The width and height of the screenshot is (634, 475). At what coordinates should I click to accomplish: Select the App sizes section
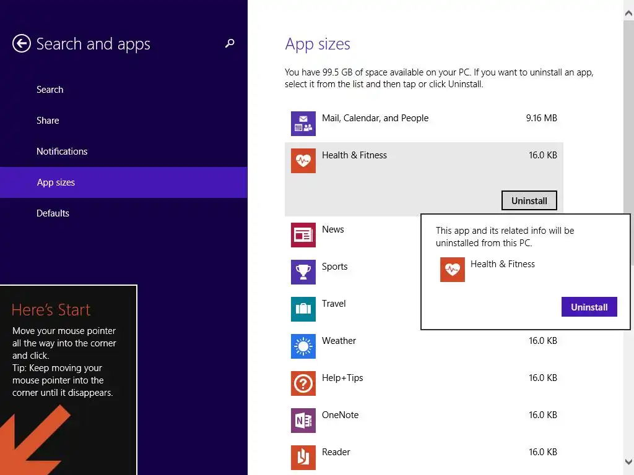[123, 182]
